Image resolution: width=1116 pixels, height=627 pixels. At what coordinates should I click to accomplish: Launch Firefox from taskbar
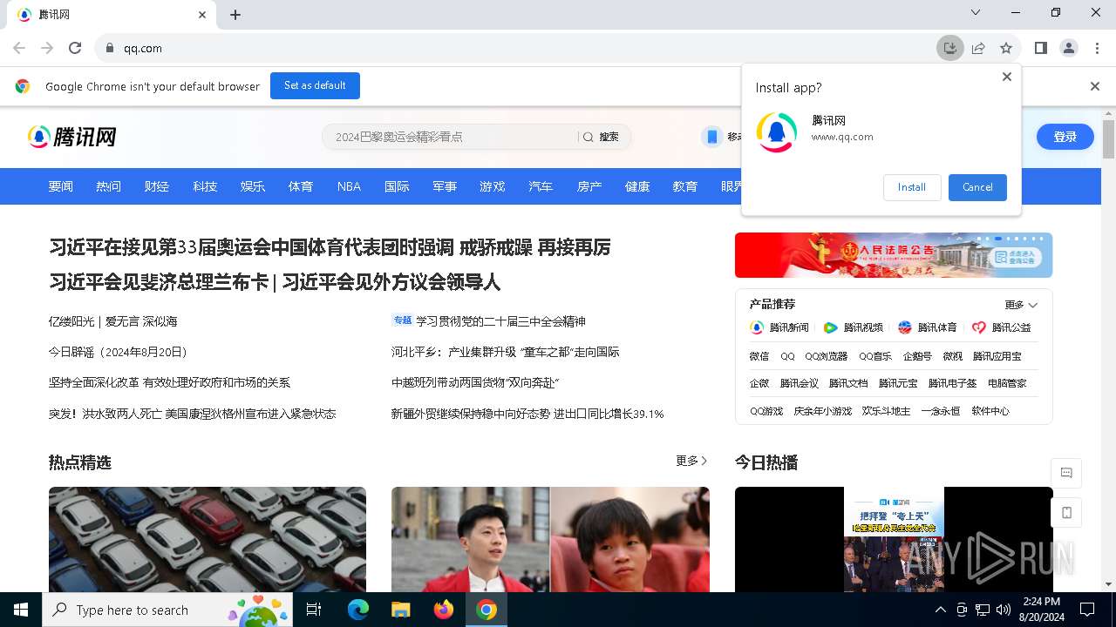coord(444,610)
